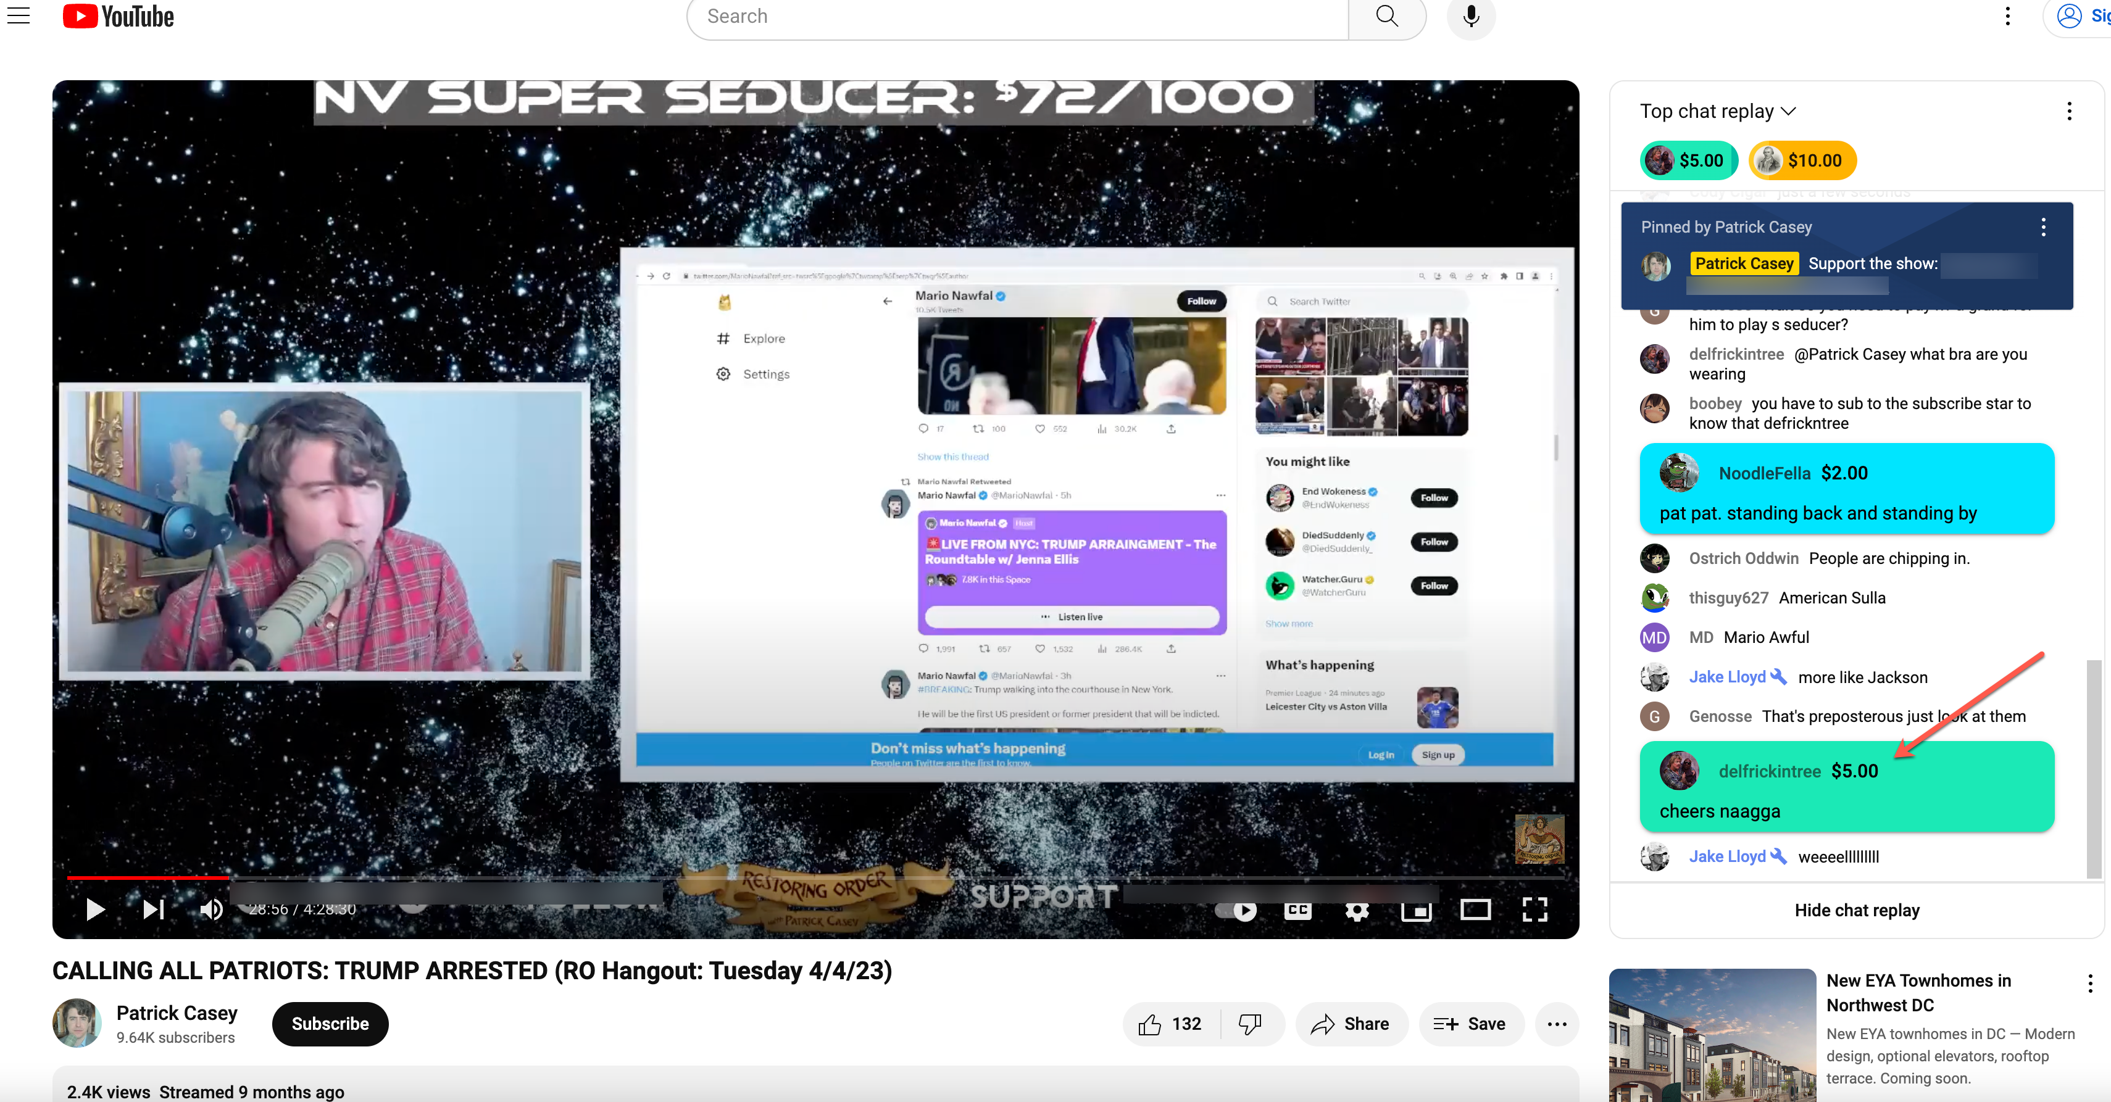
Task: Open the ad options three-dot menu
Action: pos(2089,983)
